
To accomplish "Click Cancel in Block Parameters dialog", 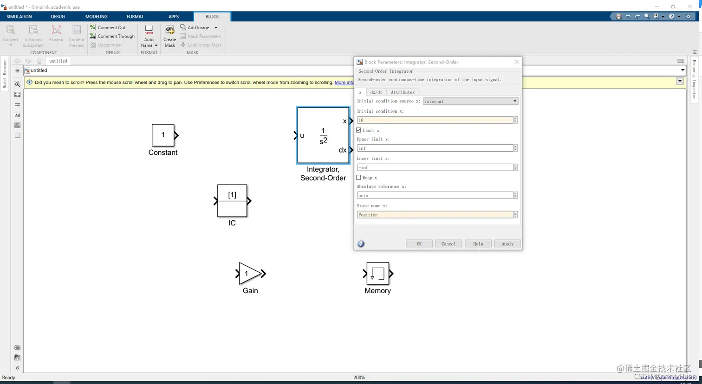I will pyautogui.click(x=448, y=244).
